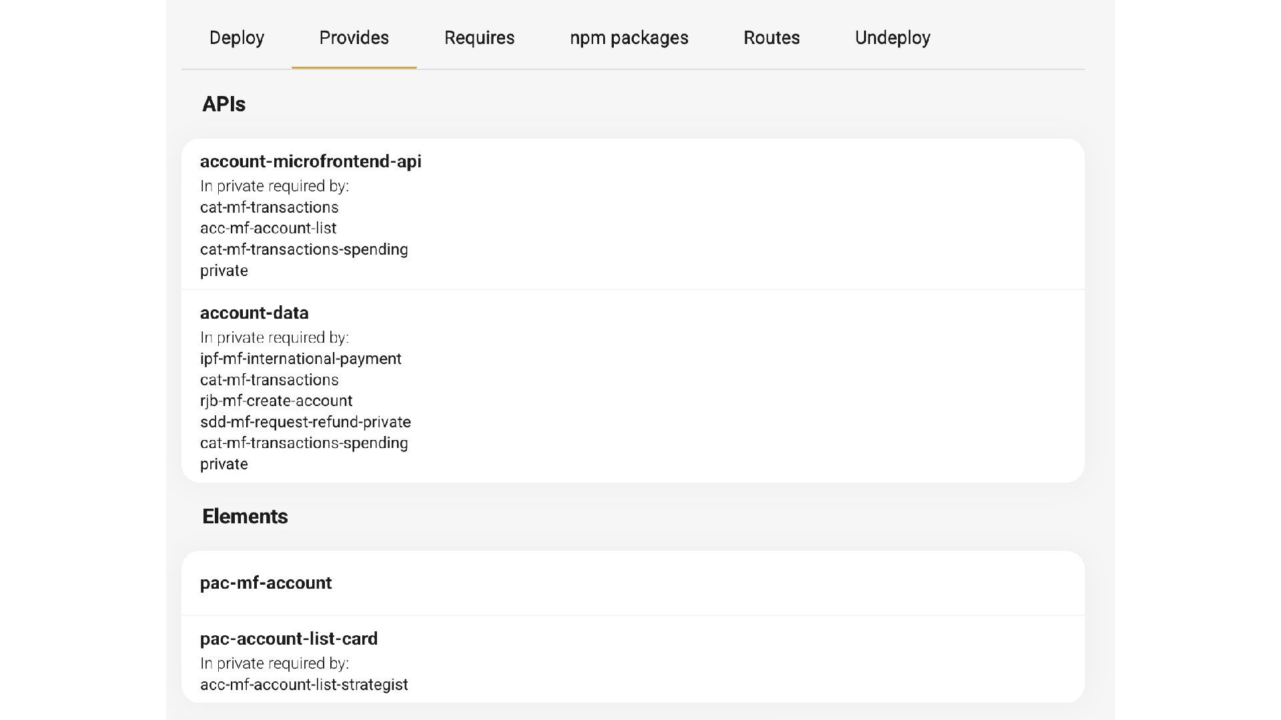
Task: Click cat-mf-transactions-spending under account-data
Action: pyautogui.click(x=304, y=443)
